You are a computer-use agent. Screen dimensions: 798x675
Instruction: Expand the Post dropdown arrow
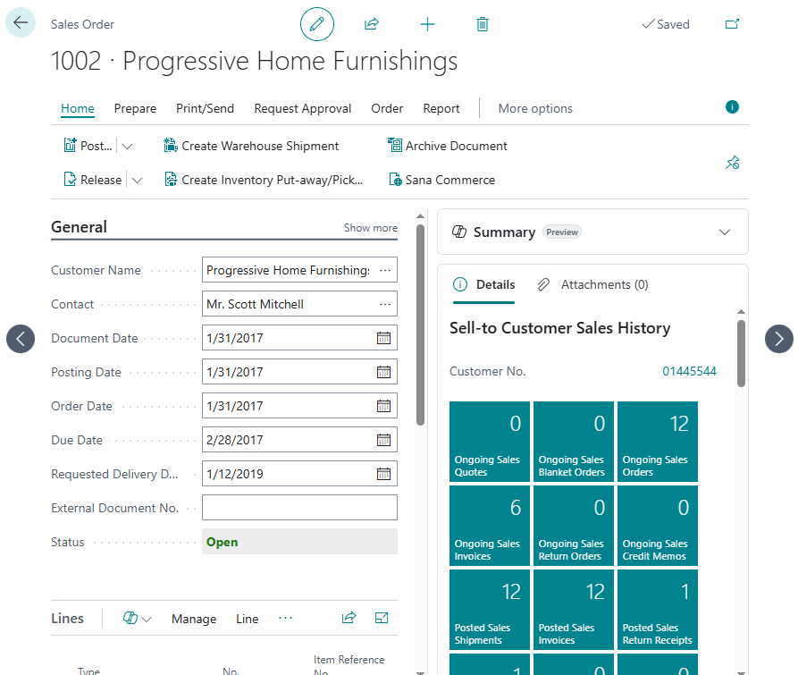click(127, 147)
